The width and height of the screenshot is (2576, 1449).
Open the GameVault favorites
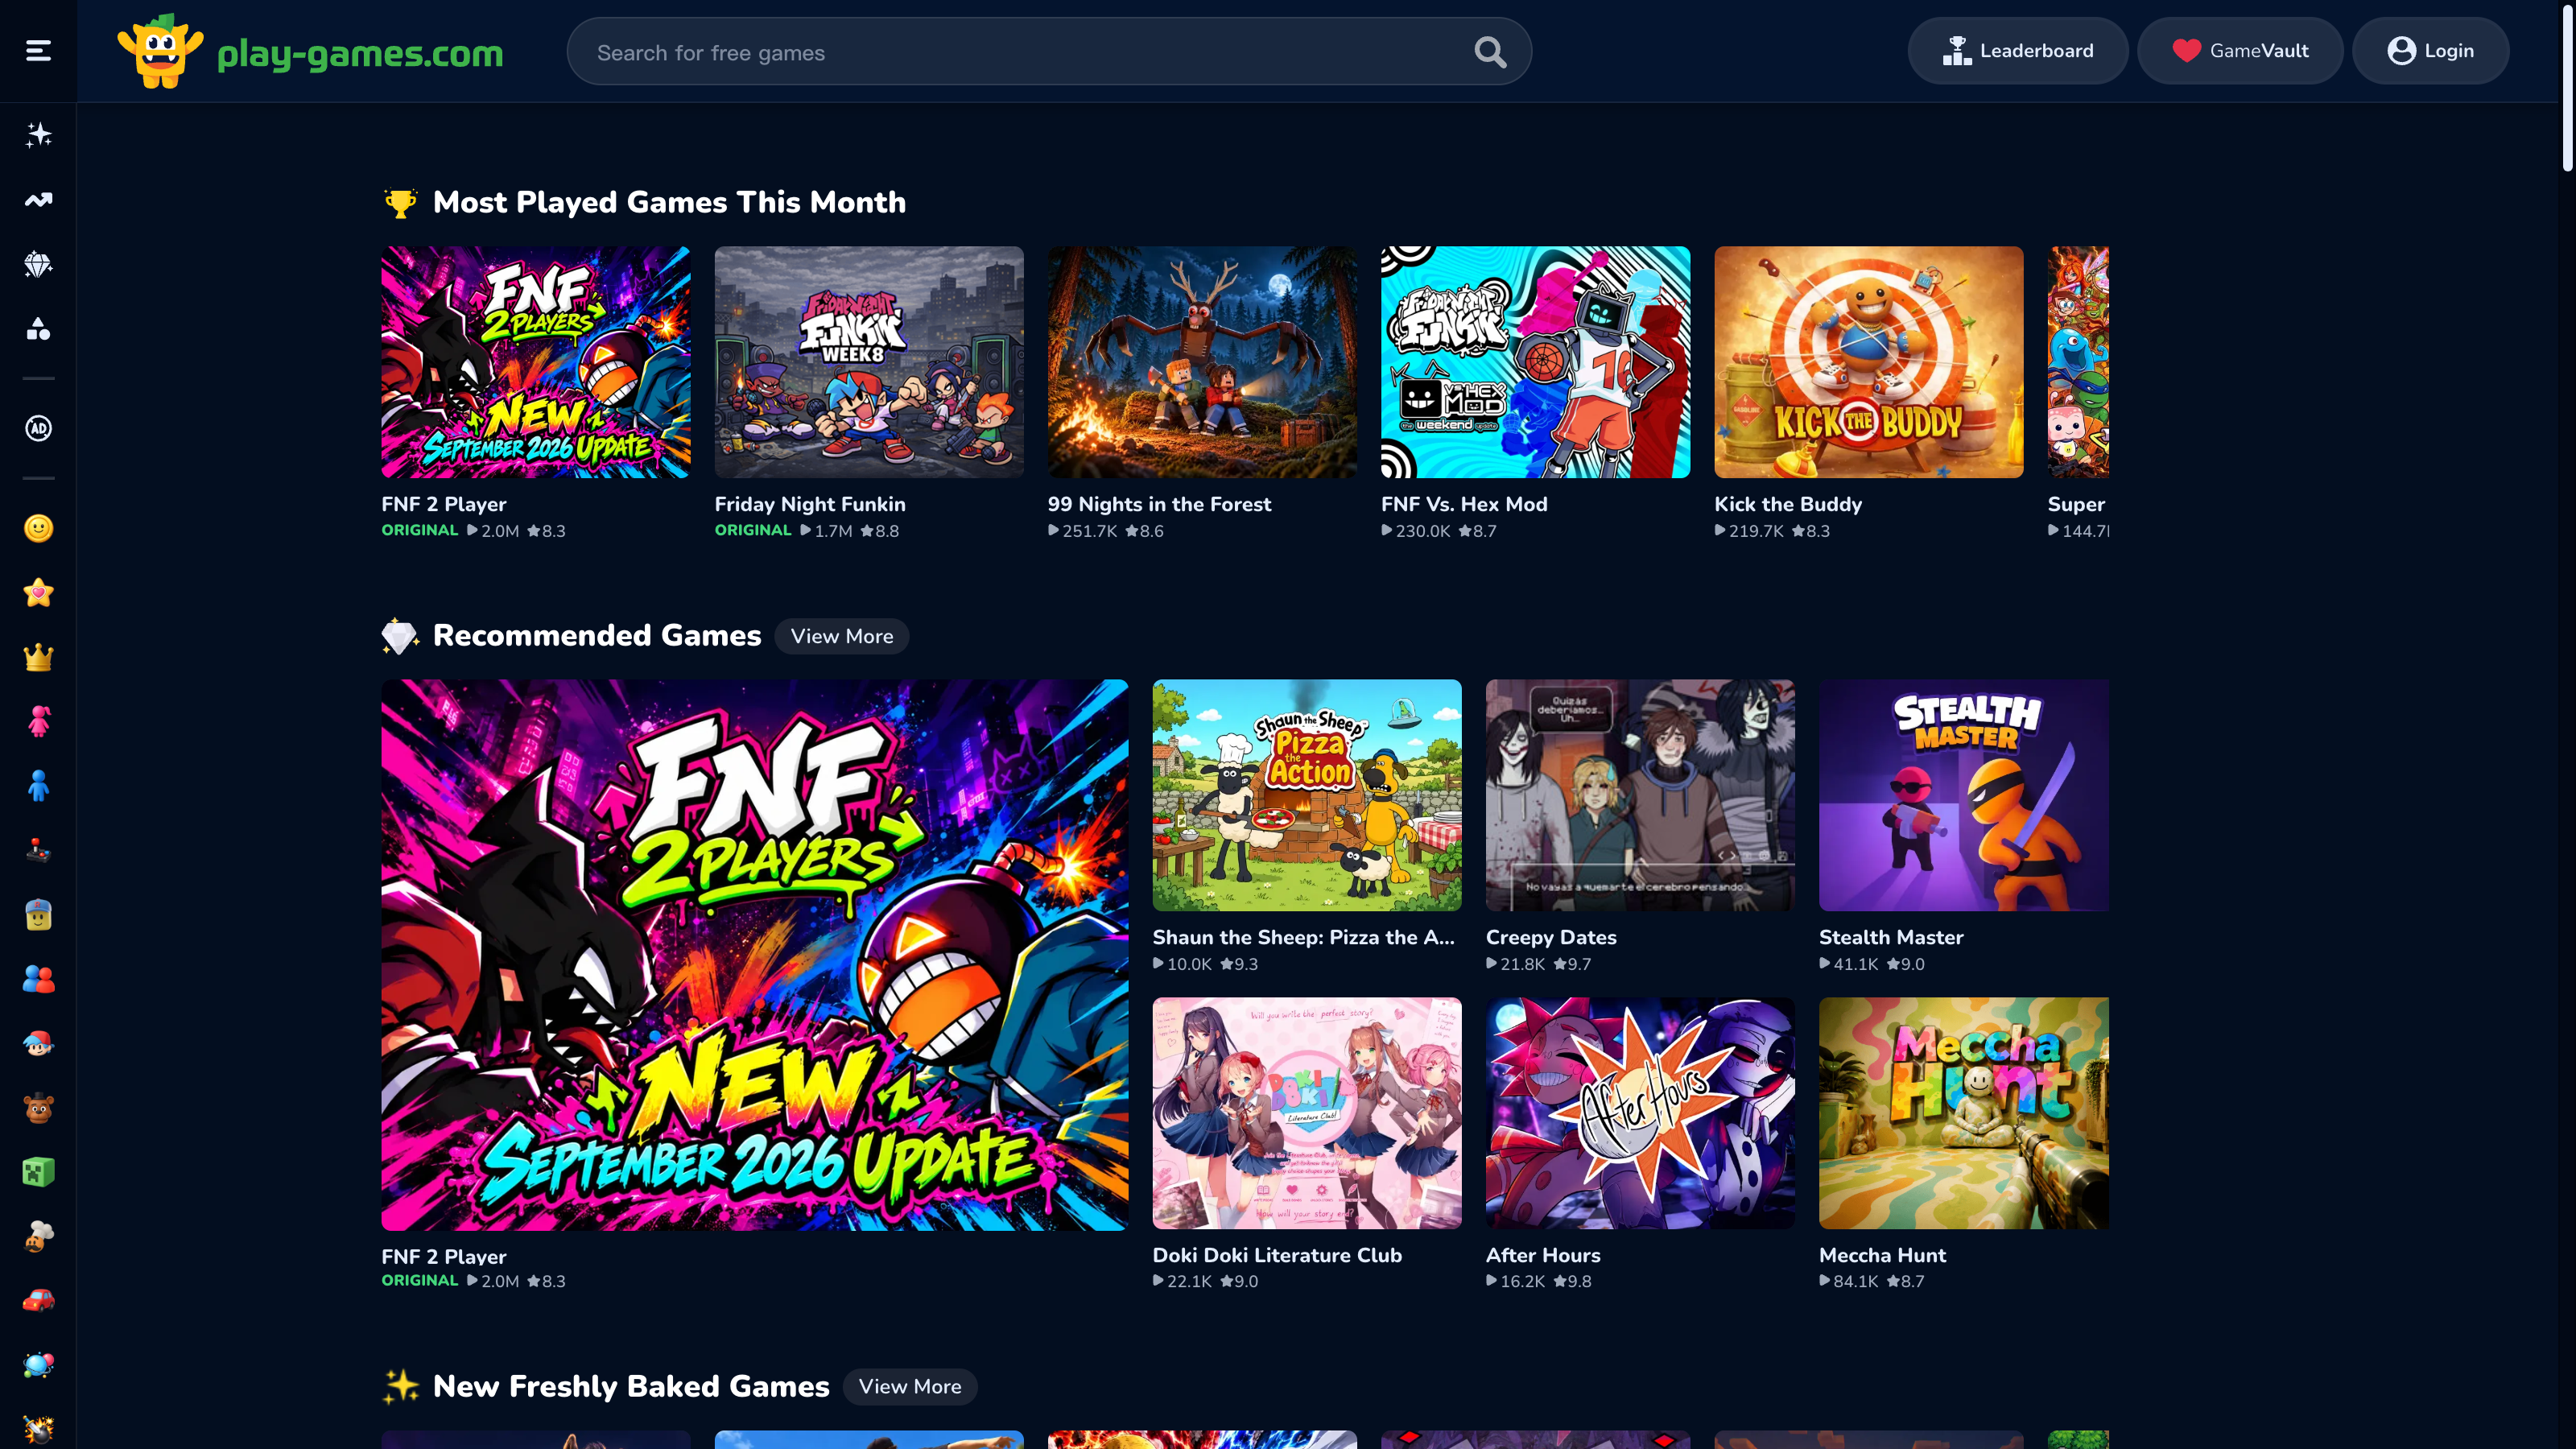pyautogui.click(x=2240, y=51)
